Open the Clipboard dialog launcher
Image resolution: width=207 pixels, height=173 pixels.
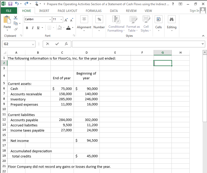(21, 35)
